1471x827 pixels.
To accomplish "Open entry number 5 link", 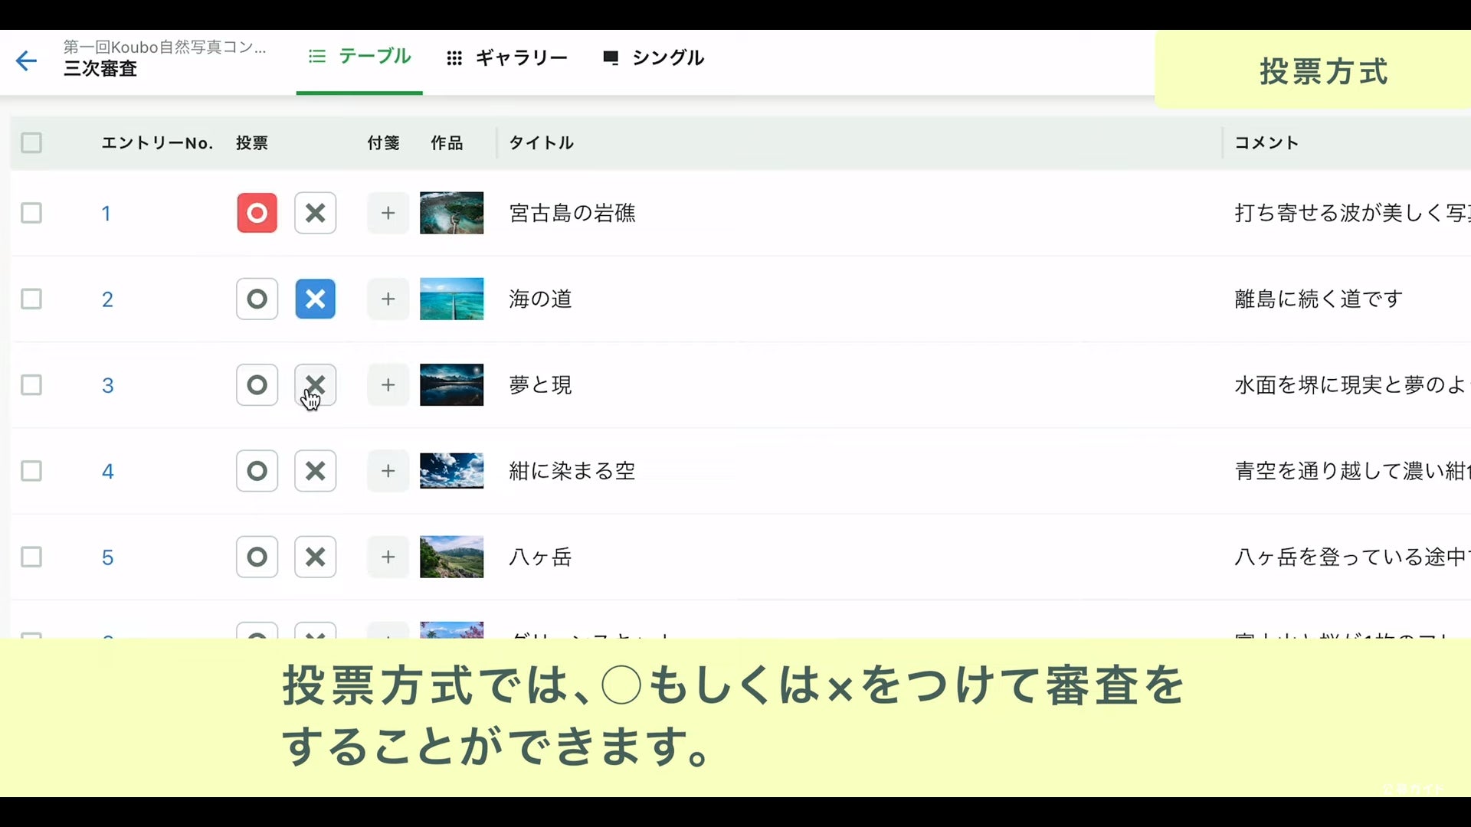I will click(107, 557).
